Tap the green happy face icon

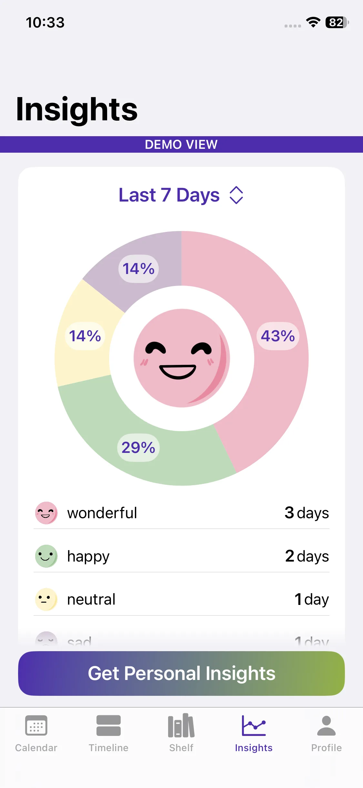46,556
